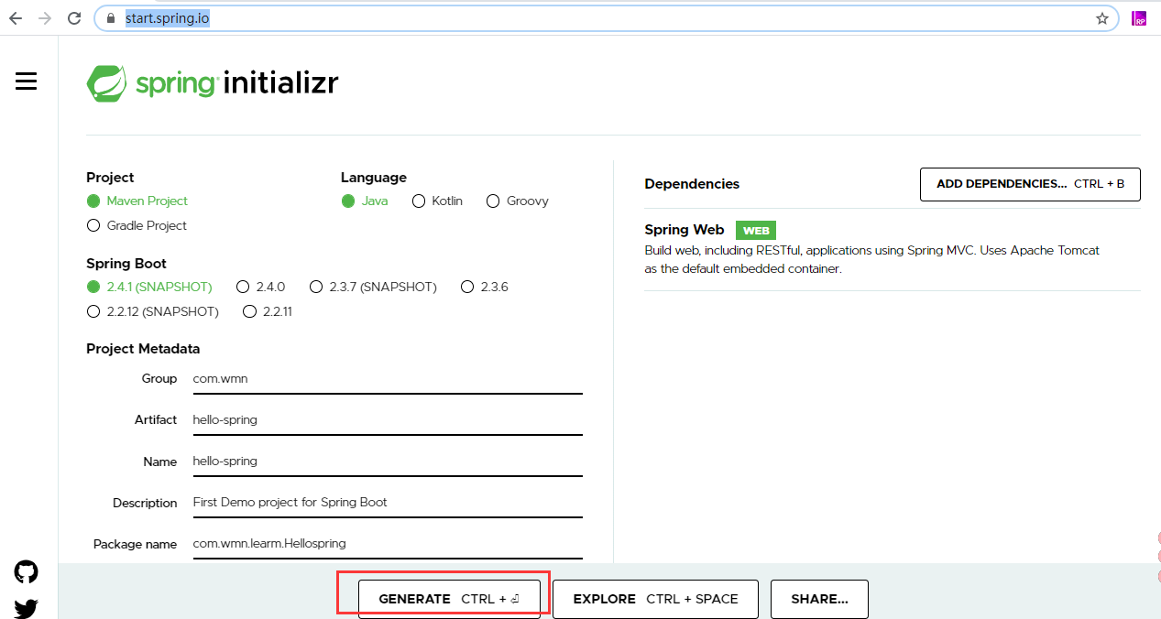Open the GitHub link icon
Screen dimensions: 1161x619
(27, 572)
